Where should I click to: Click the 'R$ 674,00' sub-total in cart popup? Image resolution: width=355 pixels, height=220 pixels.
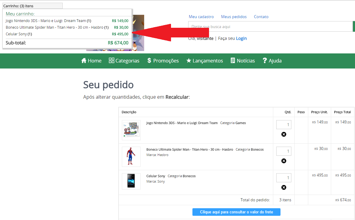[x=118, y=43]
